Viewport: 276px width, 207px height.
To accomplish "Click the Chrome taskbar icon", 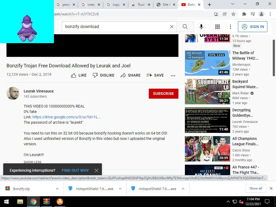I will tap(33, 202).
